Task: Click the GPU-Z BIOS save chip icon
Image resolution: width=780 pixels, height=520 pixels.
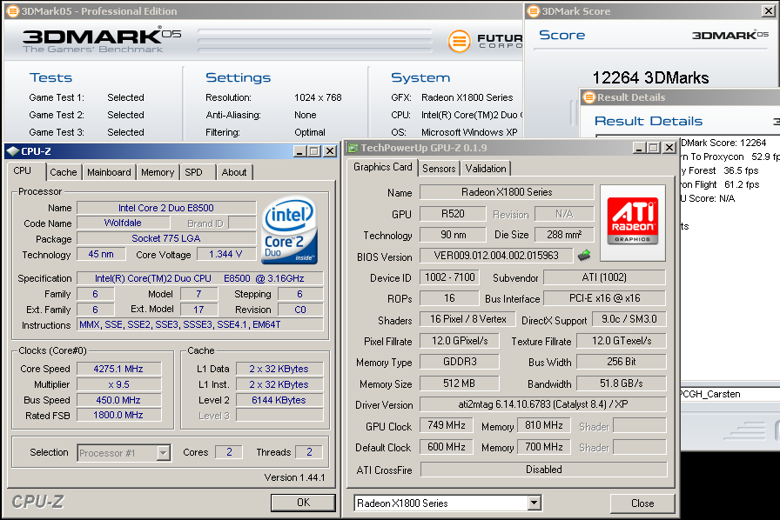Action: 584,256
